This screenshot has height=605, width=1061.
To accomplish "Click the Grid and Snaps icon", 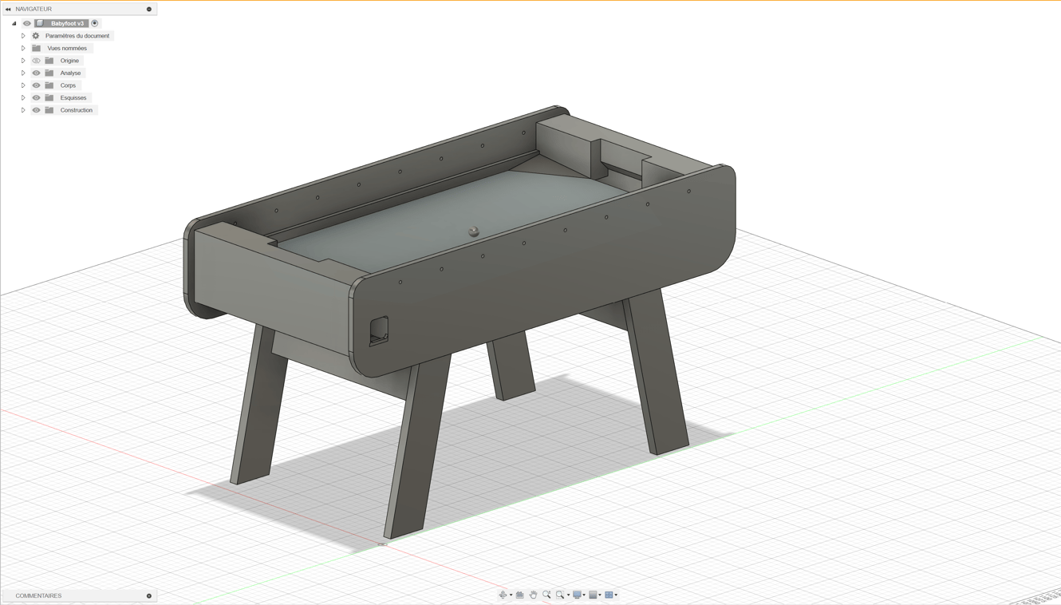I will point(593,595).
